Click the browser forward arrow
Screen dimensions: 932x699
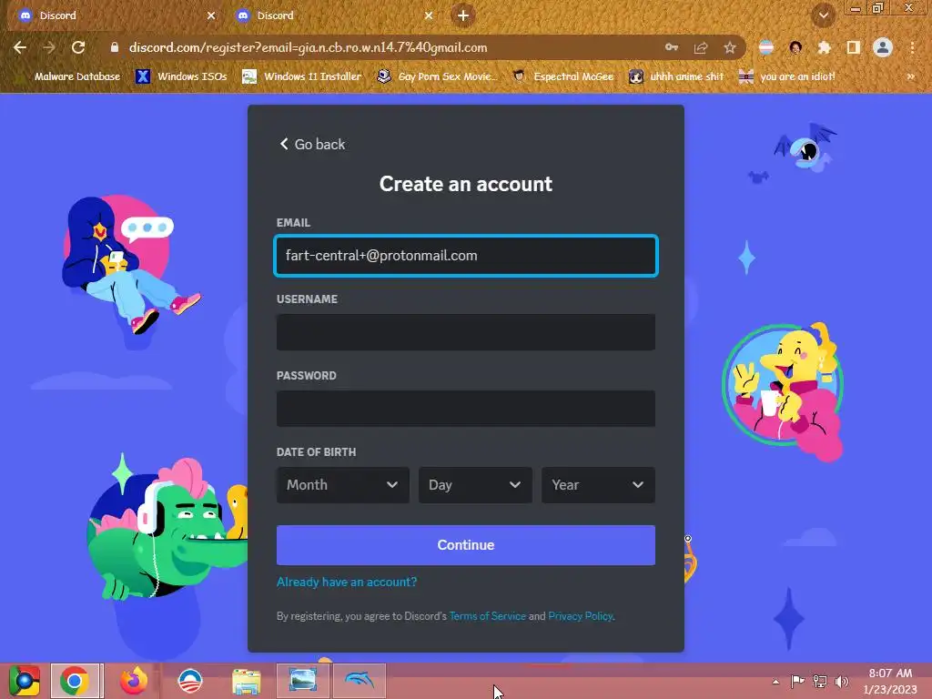[x=49, y=47]
